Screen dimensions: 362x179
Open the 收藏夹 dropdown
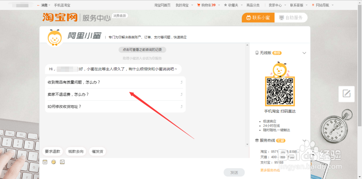[x=242, y=5]
